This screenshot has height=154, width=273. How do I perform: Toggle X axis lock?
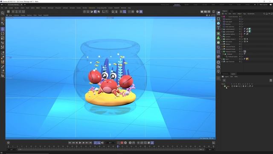[13, 12]
